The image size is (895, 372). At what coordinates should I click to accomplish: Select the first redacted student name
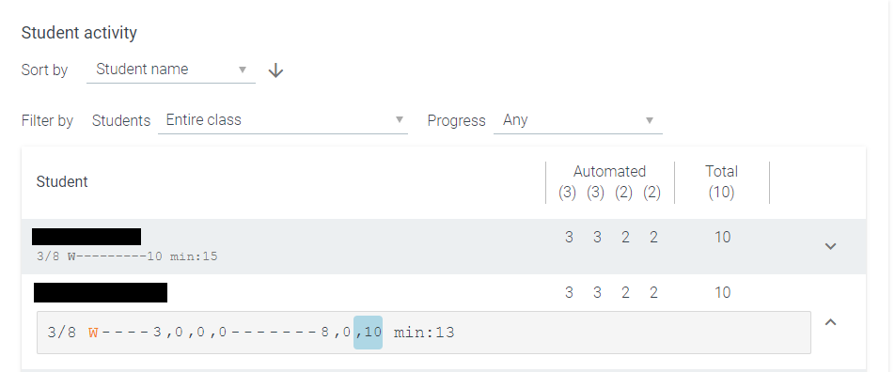click(x=86, y=236)
